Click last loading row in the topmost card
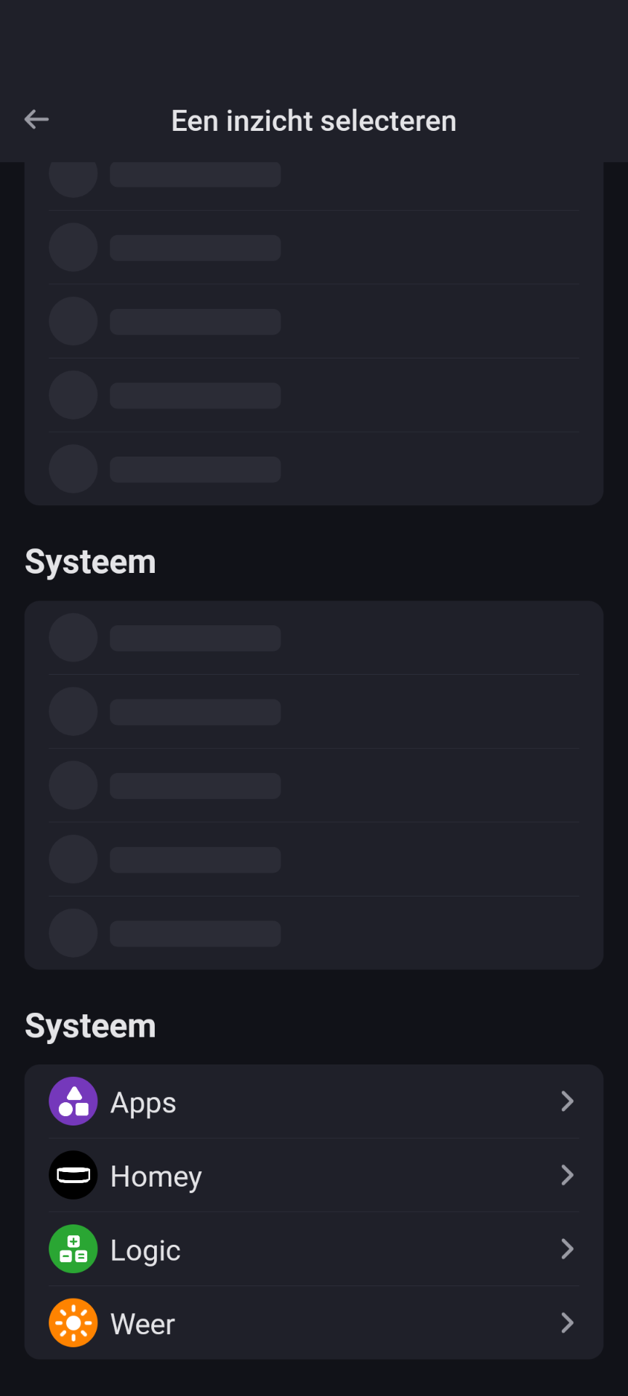Screen dimensions: 628x1396 pyautogui.click(x=314, y=469)
